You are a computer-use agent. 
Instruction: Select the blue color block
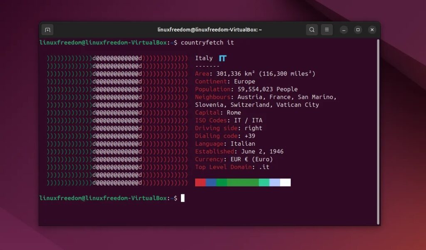tap(211, 183)
